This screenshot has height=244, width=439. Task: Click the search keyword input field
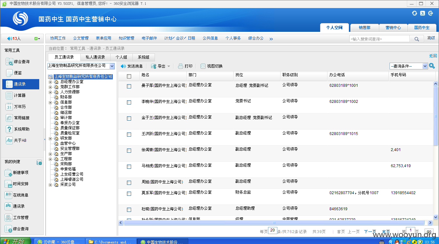tap(380, 39)
